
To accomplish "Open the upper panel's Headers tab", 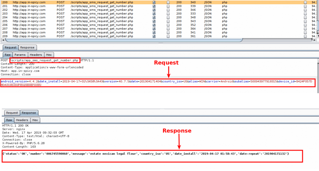I will click(36, 55).
